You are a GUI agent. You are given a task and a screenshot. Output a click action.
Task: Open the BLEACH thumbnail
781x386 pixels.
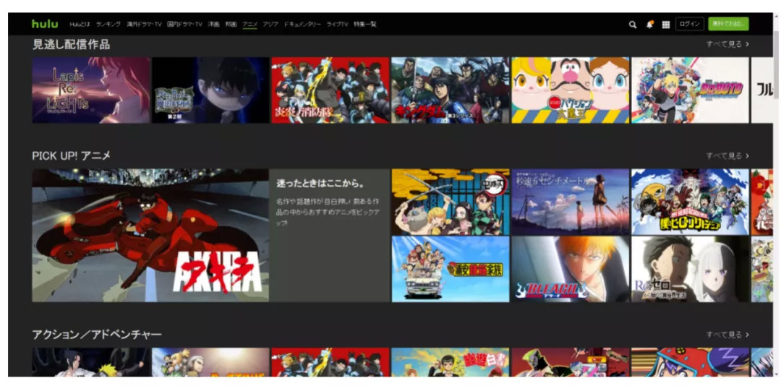(571, 269)
